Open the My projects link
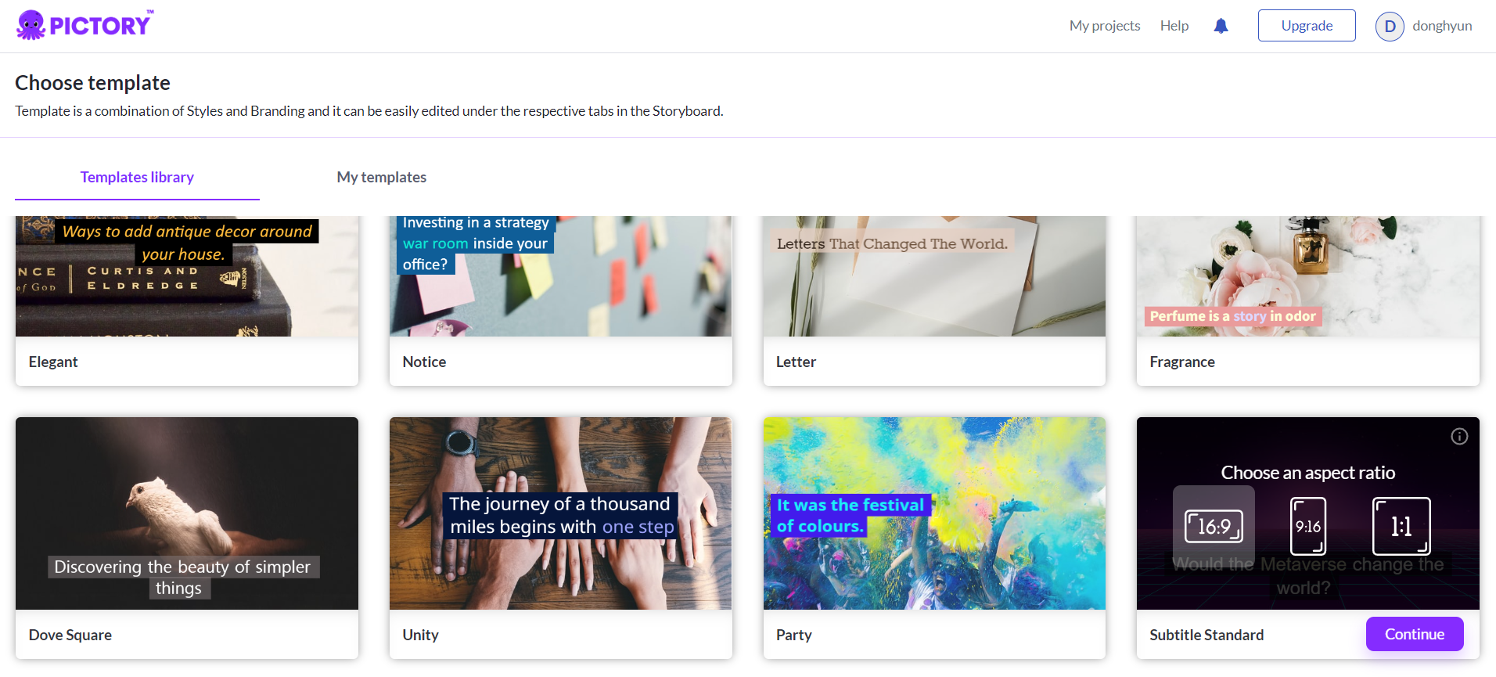This screenshot has width=1496, height=677. point(1105,26)
